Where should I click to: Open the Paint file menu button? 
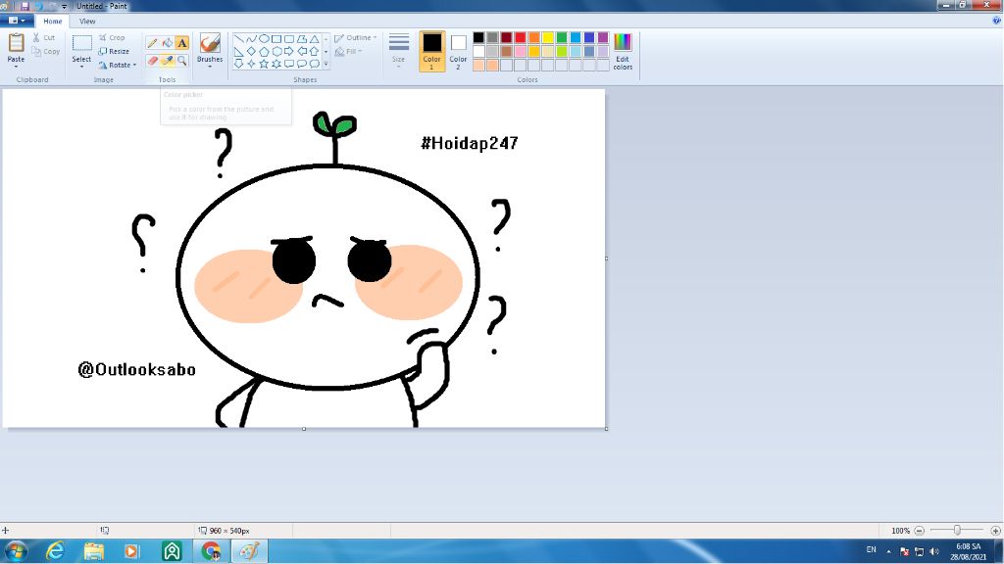[17, 21]
